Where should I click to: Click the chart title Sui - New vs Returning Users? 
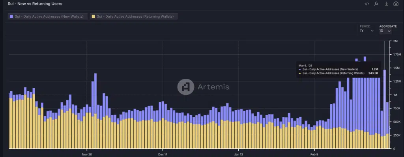35,4
